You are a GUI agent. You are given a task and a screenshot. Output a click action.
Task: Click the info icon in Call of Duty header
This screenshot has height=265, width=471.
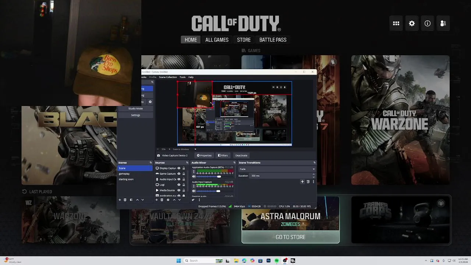pos(428,24)
